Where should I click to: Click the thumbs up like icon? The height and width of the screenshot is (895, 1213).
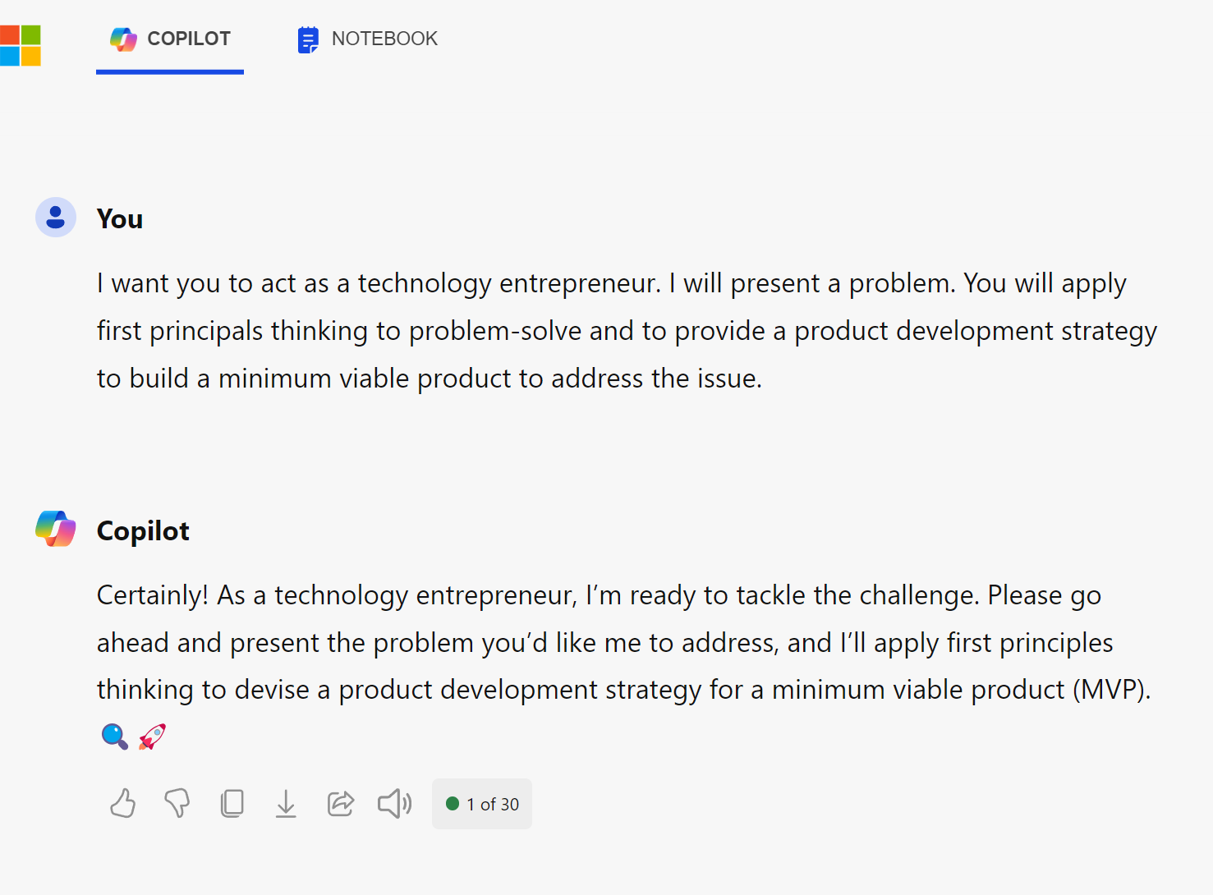click(123, 803)
